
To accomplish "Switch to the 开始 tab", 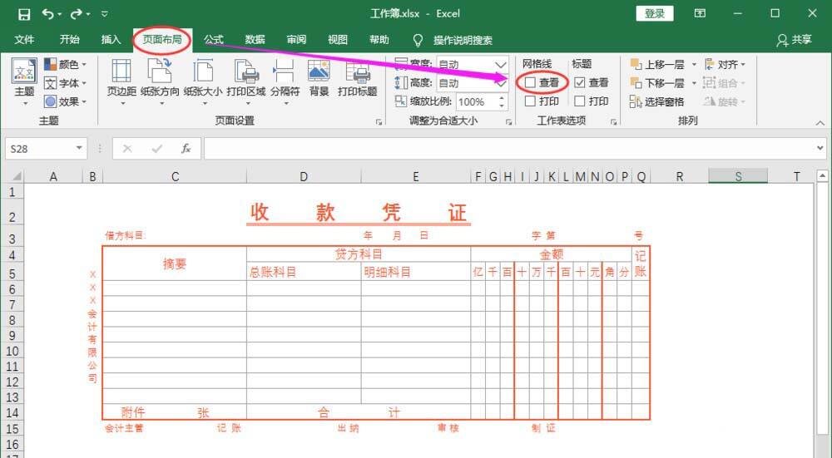I will point(70,40).
